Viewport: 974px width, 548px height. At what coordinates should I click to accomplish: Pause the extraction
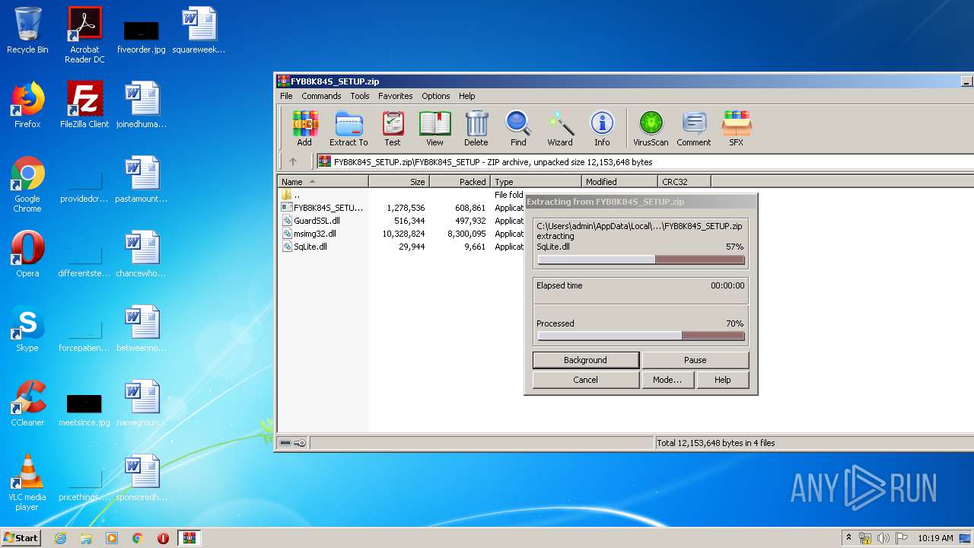[x=695, y=360]
